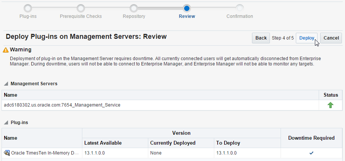Viewport: 345px width, 161px height.
Task: Click the Version column group header
Action: (181, 133)
